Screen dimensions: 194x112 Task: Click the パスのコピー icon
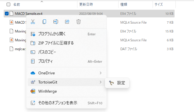point(33,52)
